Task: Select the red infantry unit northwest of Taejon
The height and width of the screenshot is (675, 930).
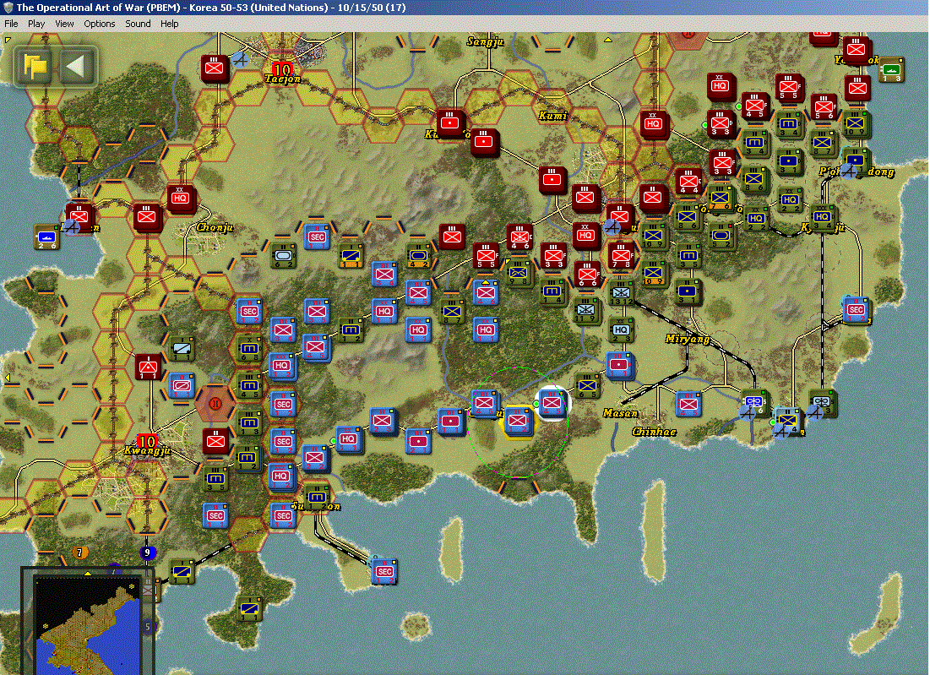Action: pos(214,68)
